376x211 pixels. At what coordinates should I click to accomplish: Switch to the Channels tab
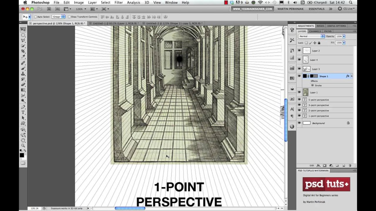315,31
